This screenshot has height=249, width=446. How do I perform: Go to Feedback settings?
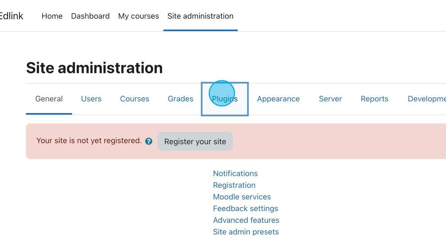click(245, 208)
